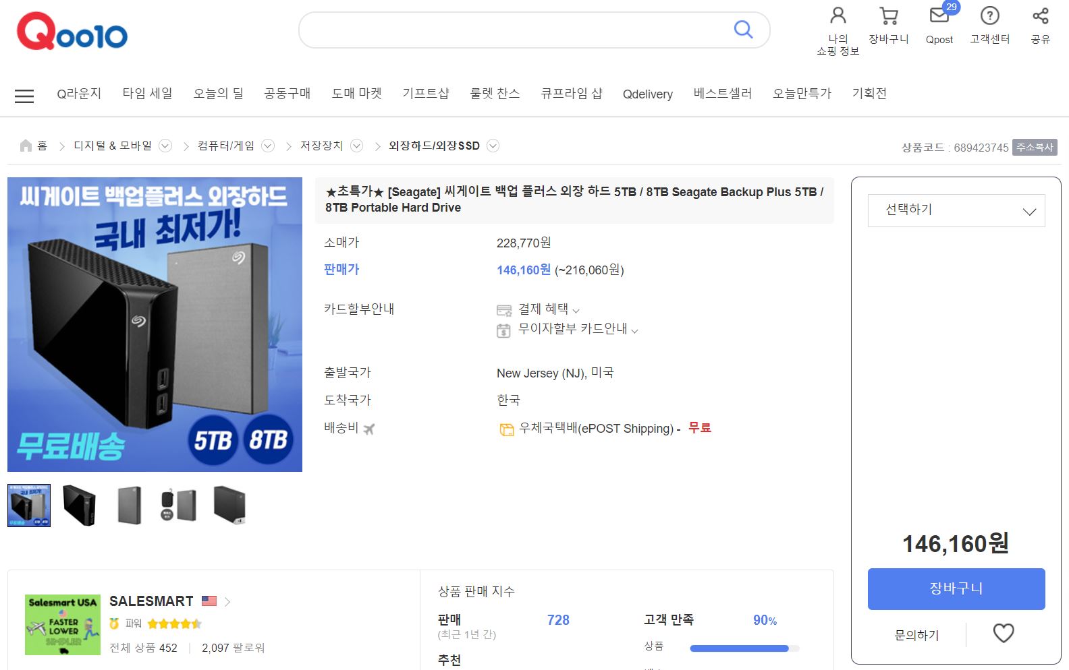1069x670 pixels.
Task: Expand 디지털 & 모바일 breadcrumb dropdown
Action: pyautogui.click(x=165, y=146)
